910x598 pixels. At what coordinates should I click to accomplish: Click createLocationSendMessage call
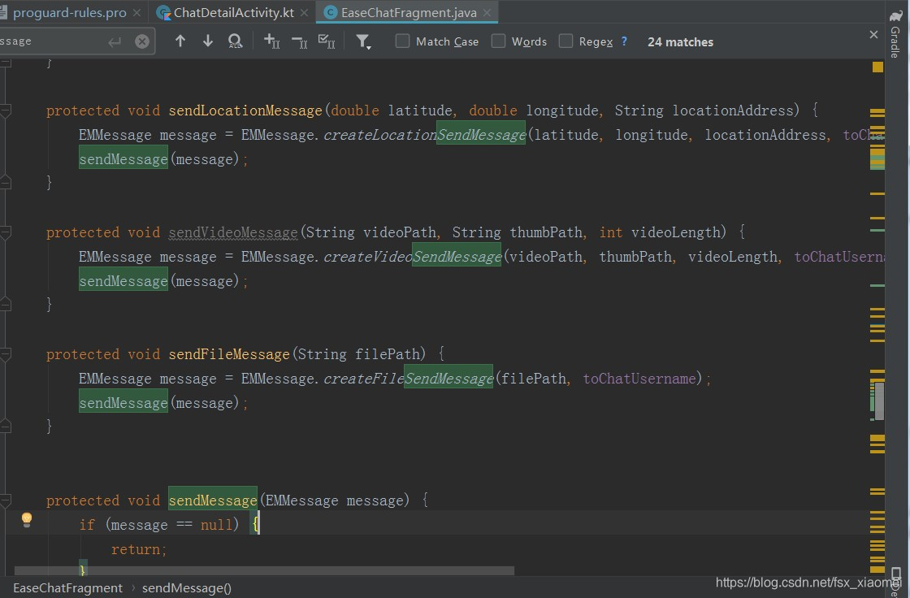click(x=424, y=135)
